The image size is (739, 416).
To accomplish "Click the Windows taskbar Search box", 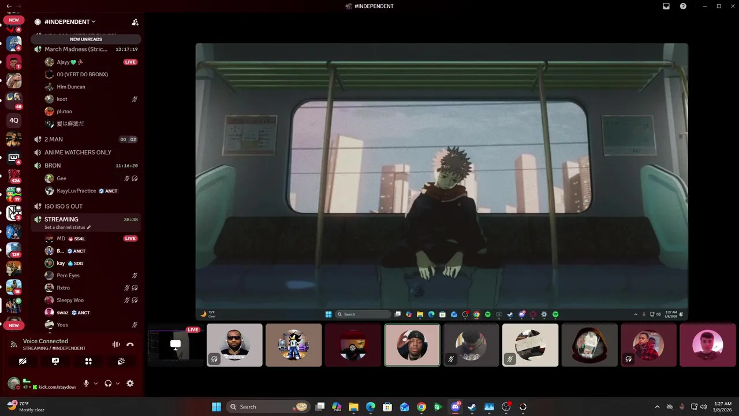I will pos(267,407).
